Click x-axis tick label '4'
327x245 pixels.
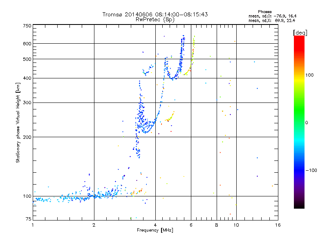tap(155, 225)
